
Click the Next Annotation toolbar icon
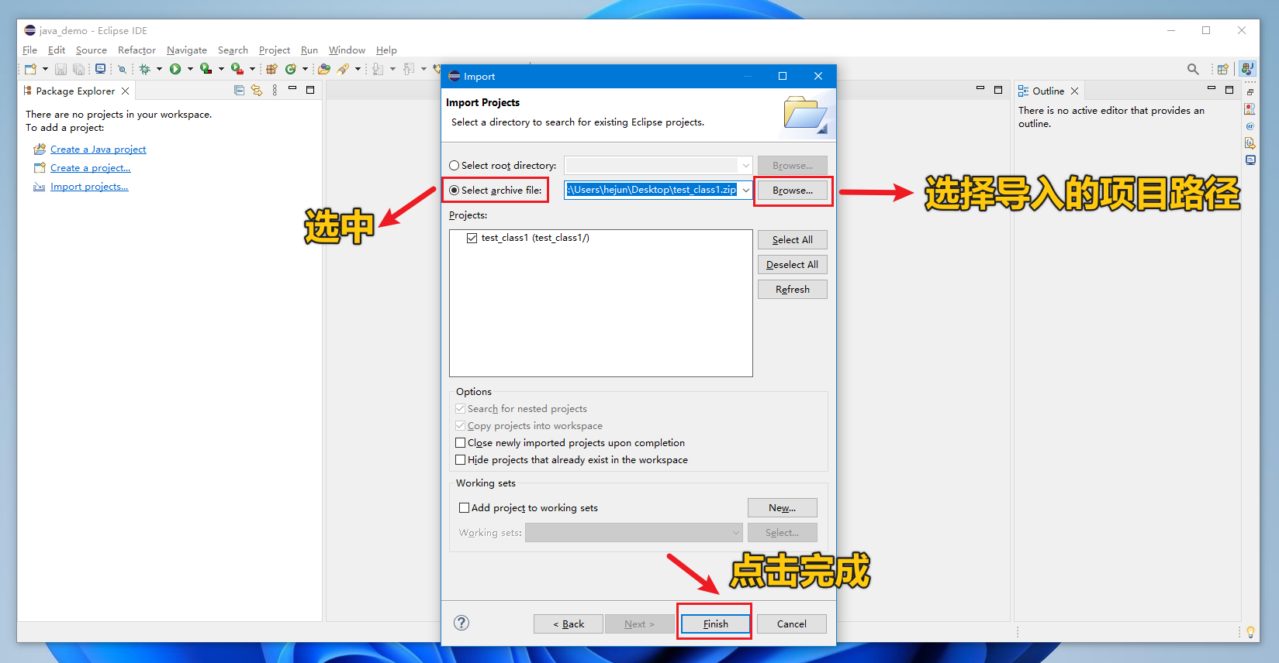point(378,69)
